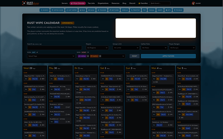Go to Organizations page

(103, 3)
